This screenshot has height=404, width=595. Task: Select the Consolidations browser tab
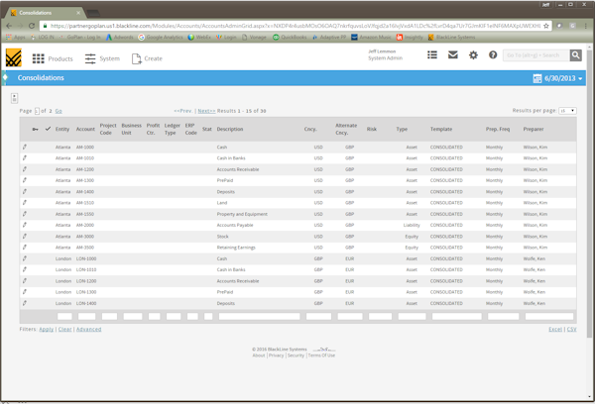click(x=46, y=13)
